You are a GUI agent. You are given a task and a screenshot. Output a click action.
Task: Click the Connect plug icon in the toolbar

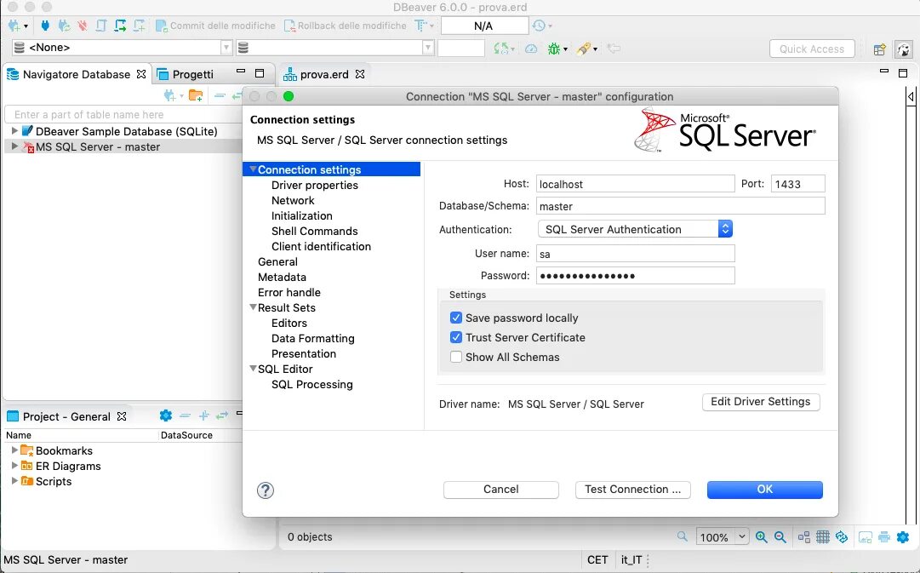(x=45, y=26)
